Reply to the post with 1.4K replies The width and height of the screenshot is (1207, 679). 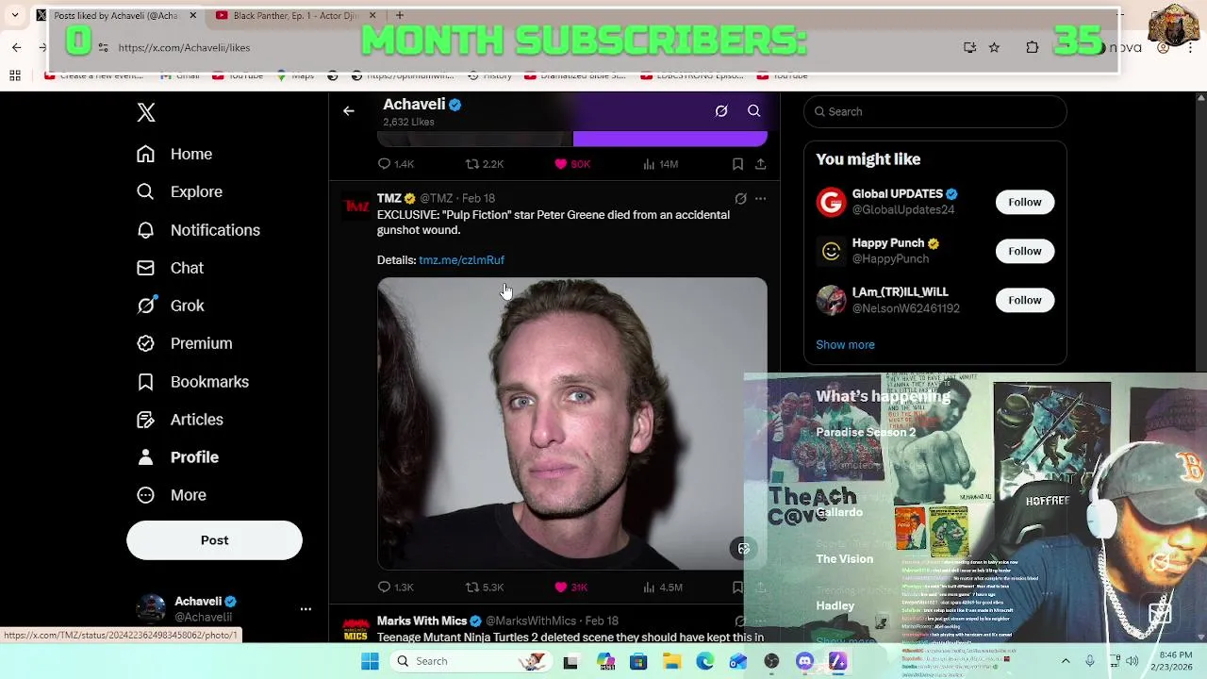[x=395, y=164]
